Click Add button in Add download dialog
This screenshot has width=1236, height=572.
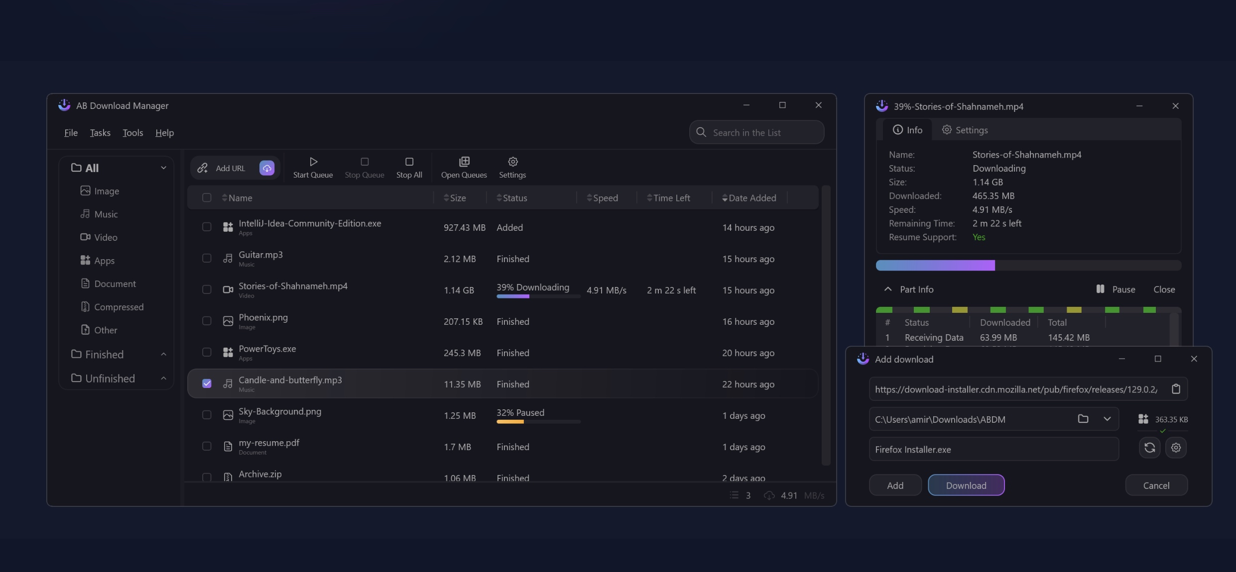point(895,485)
